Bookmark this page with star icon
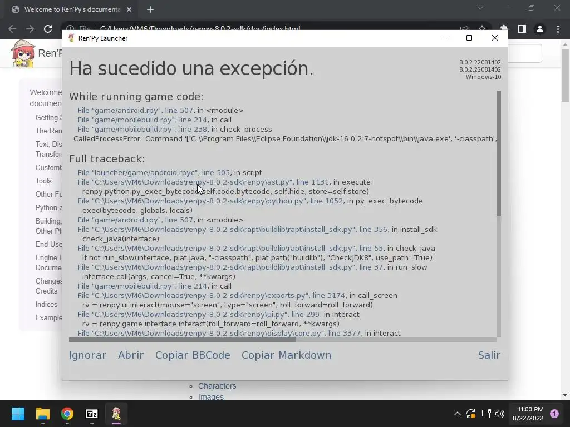This screenshot has width=570, height=427. coord(482,28)
